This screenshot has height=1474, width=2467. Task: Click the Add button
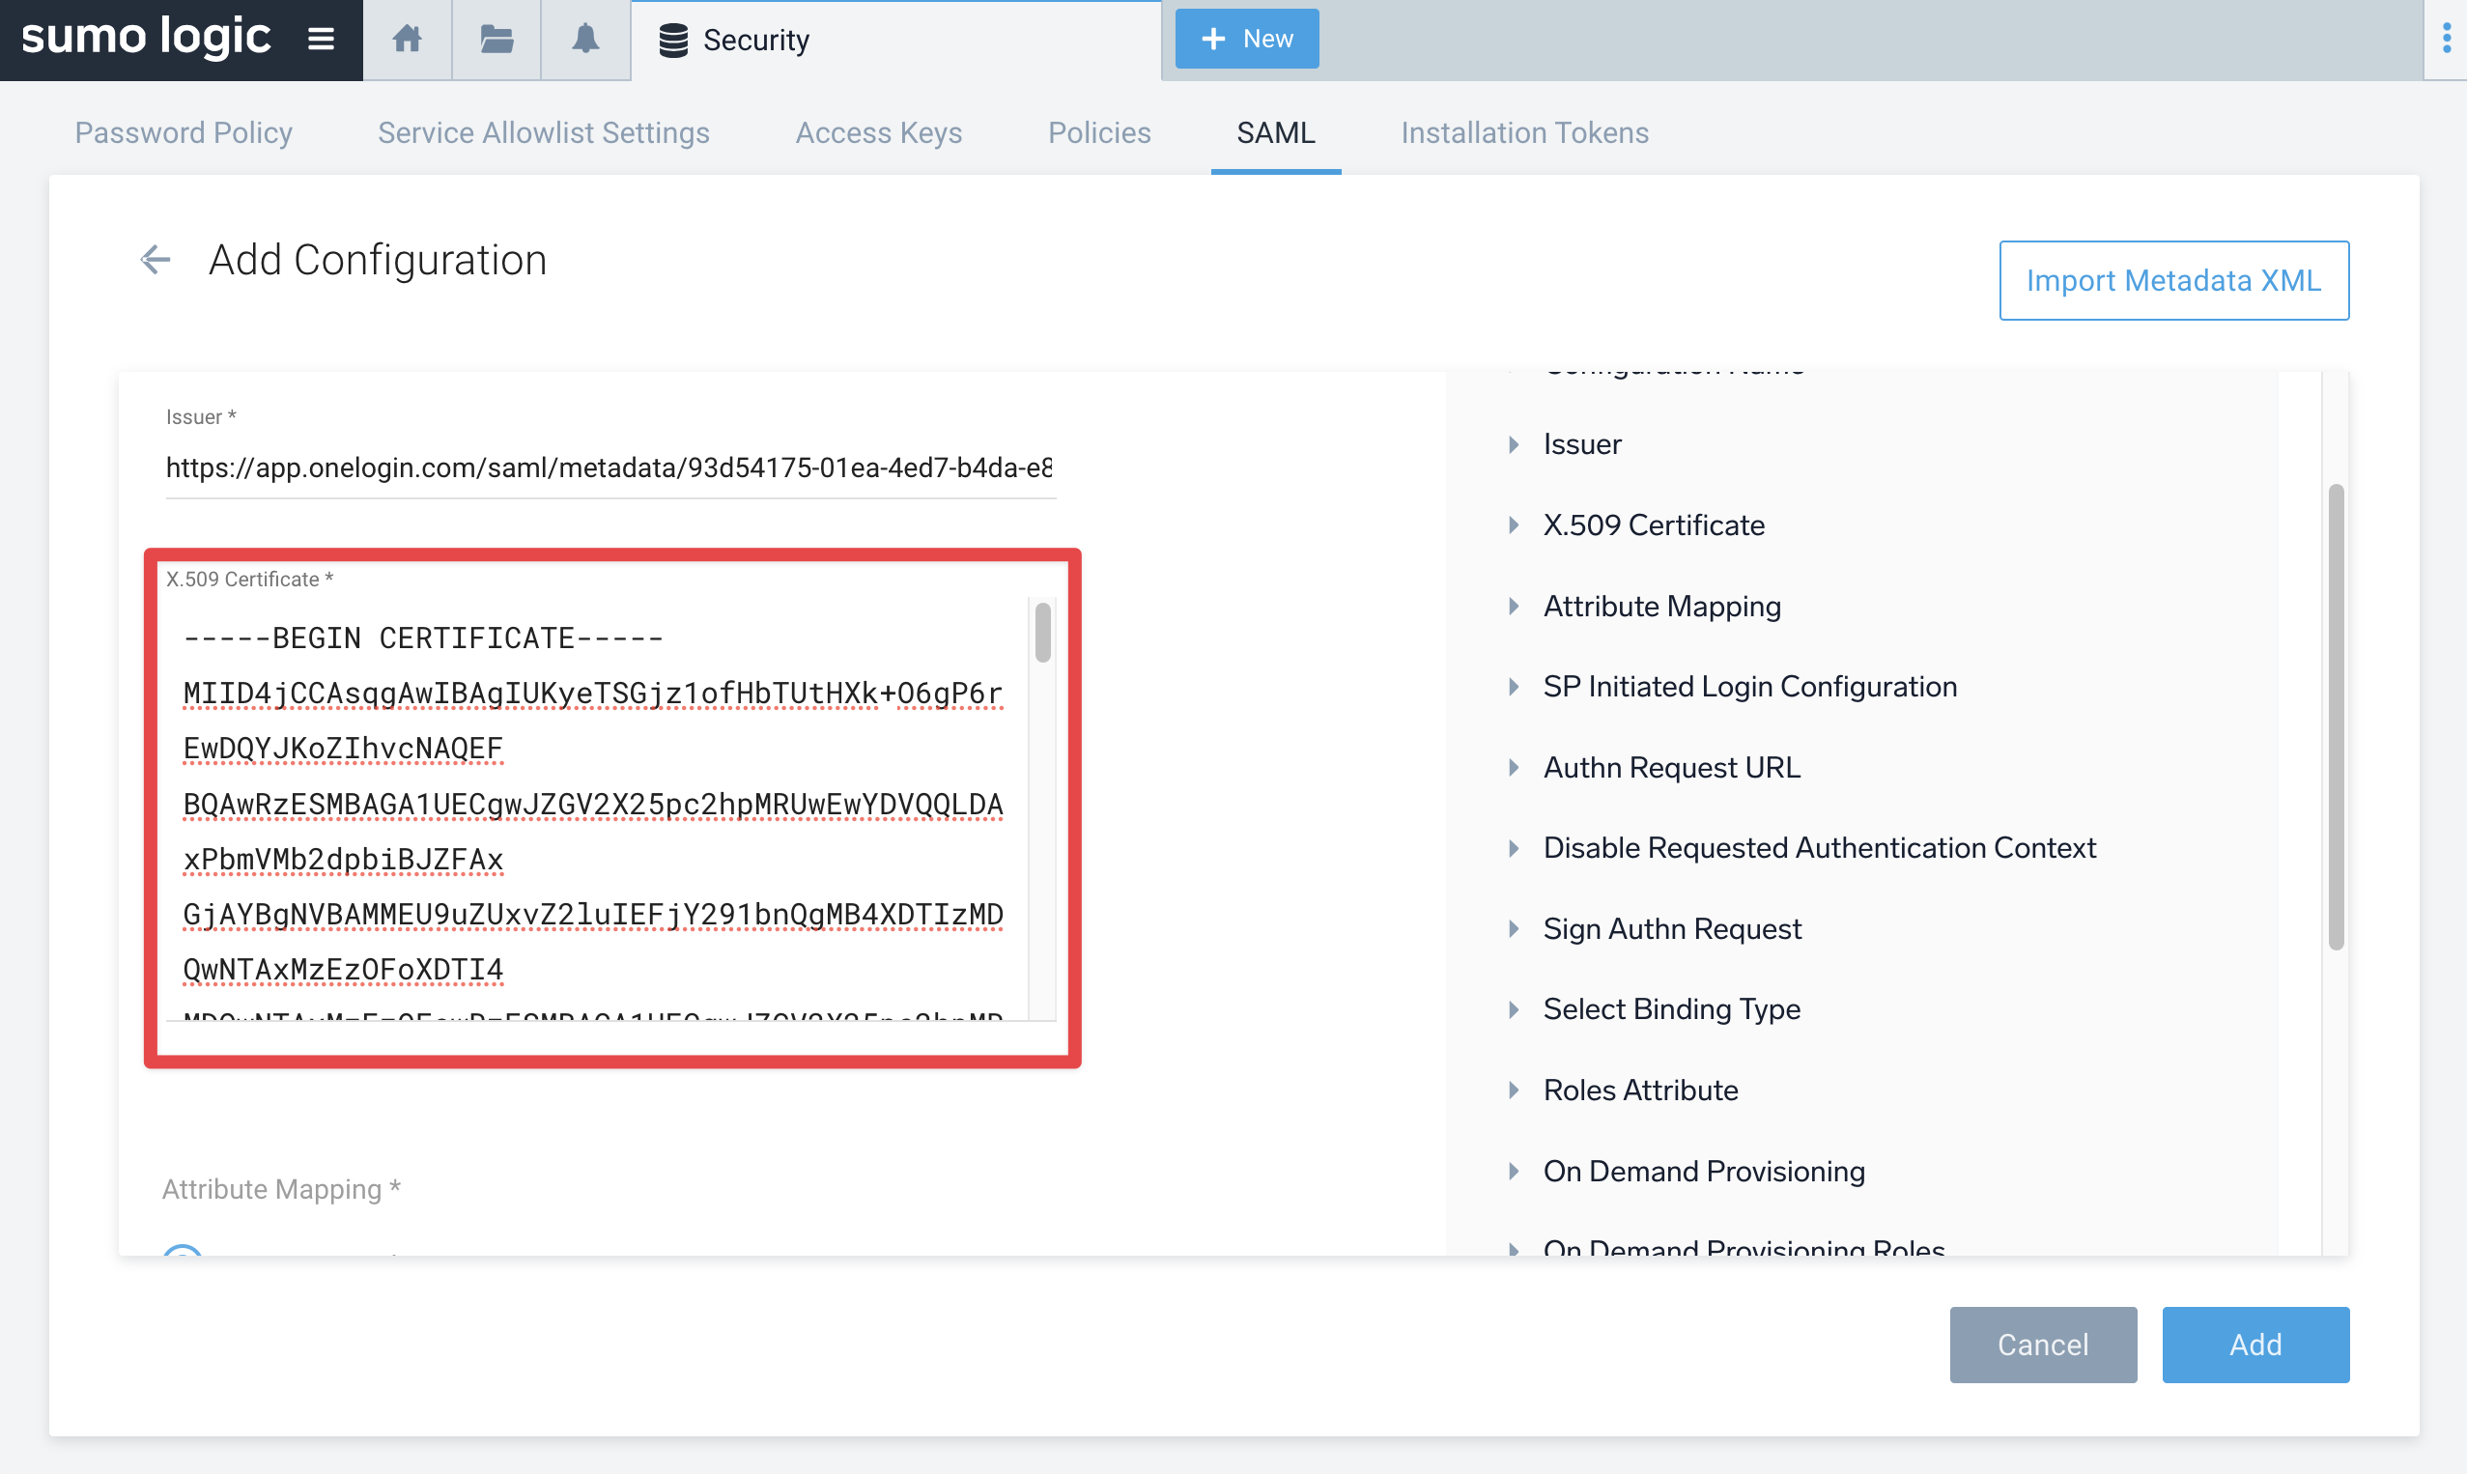point(2255,1344)
